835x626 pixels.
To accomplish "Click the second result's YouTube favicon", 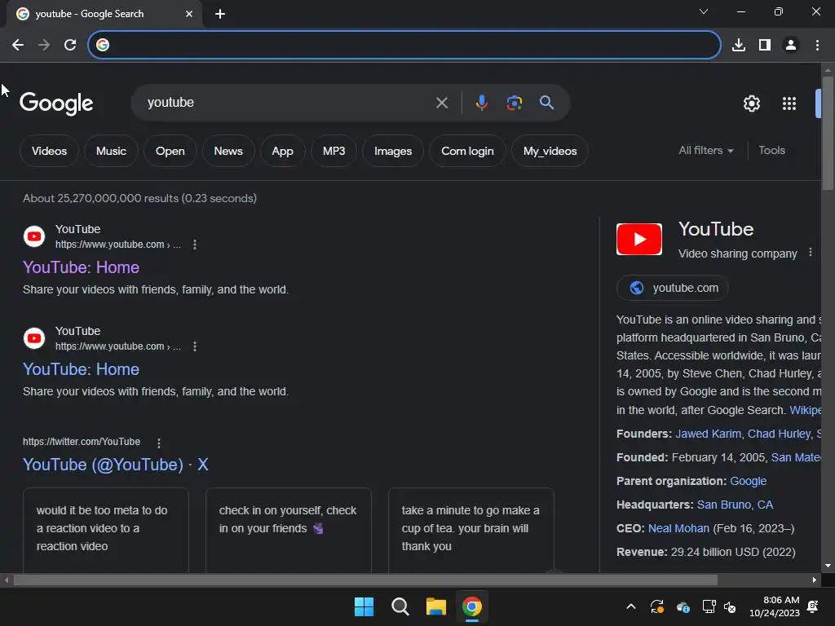I will pos(34,338).
